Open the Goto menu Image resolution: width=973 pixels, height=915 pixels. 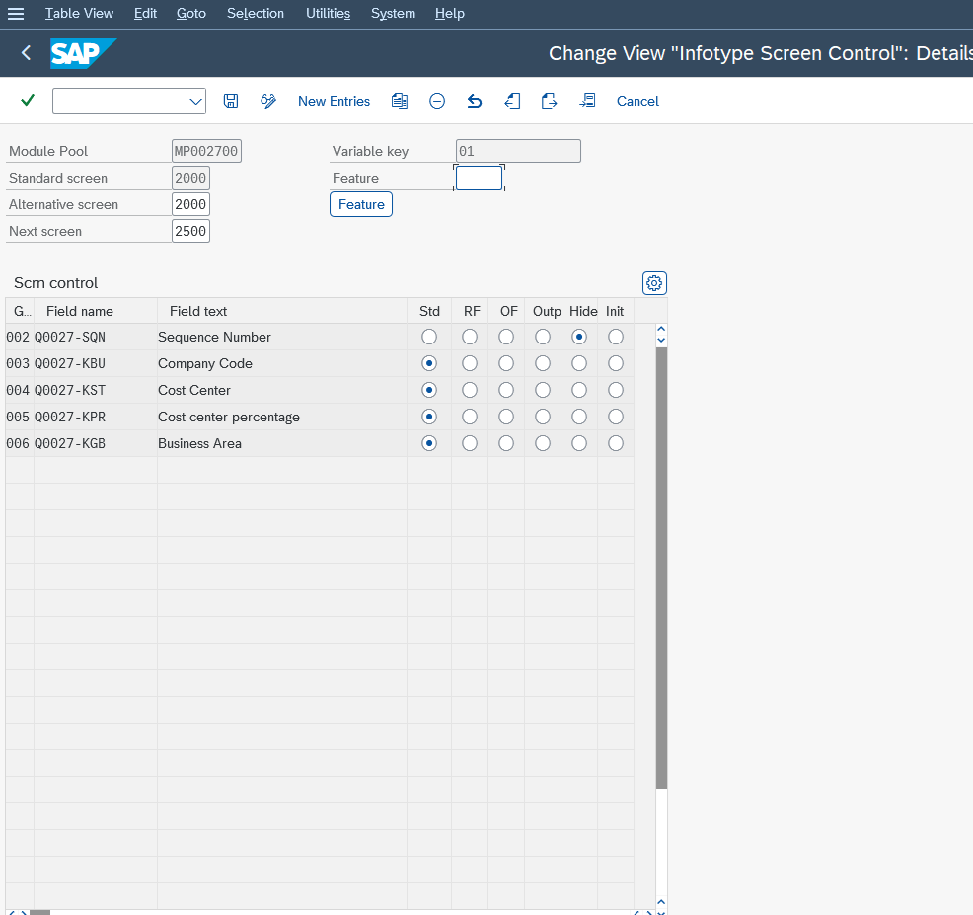point(191,13)
